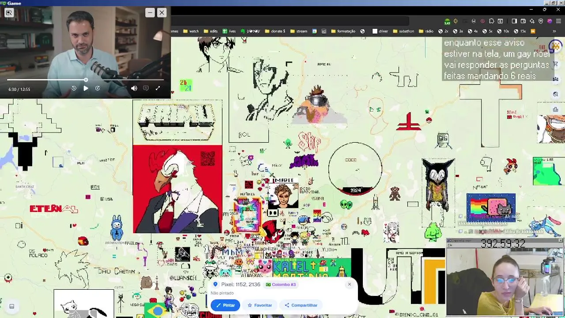Click the round dark-gray bookmark icon after 'formatação'

click(x=362, y=31)
